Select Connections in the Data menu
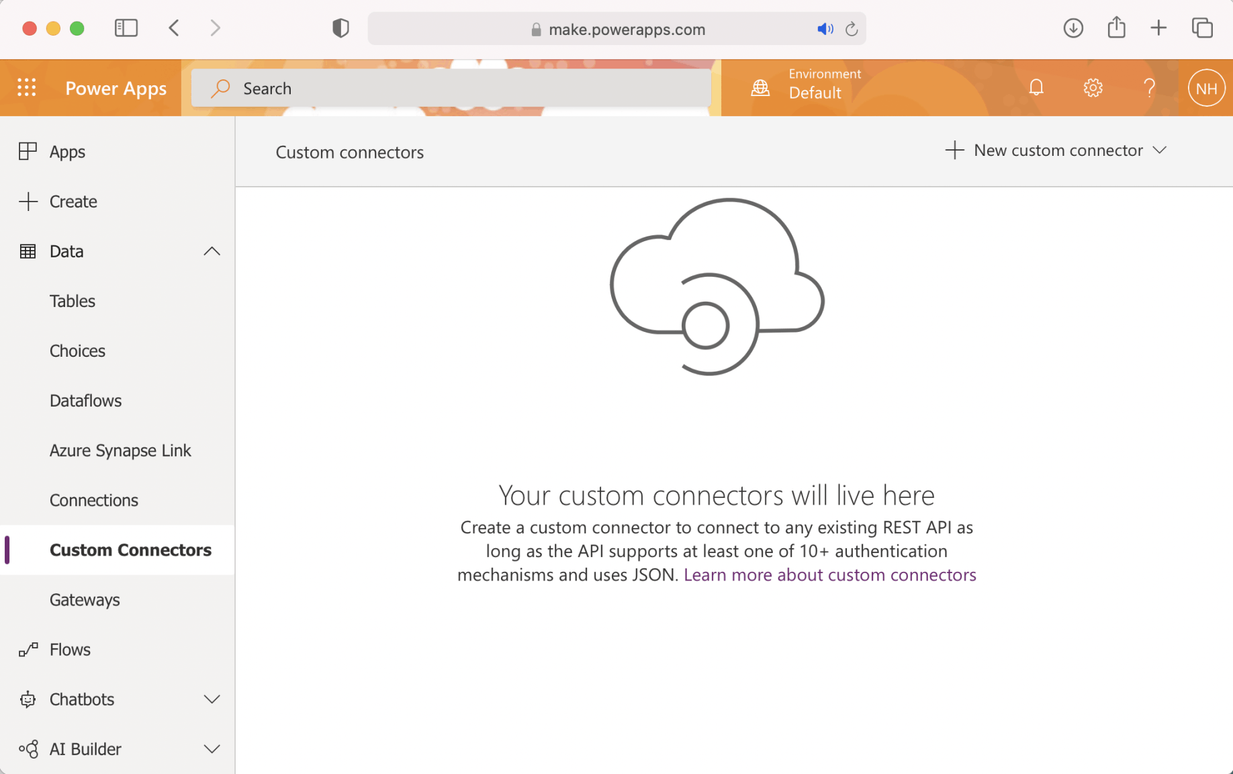 coord(94,501)
